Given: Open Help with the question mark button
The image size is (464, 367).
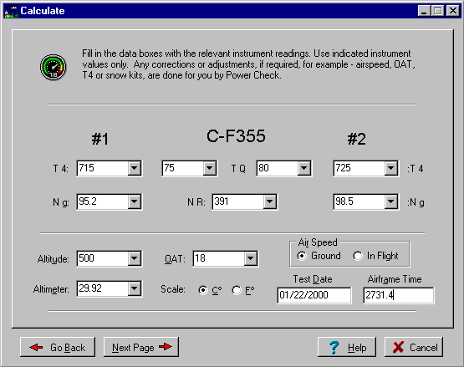Looking at the screenshot, I should click(x=347, y=347).
